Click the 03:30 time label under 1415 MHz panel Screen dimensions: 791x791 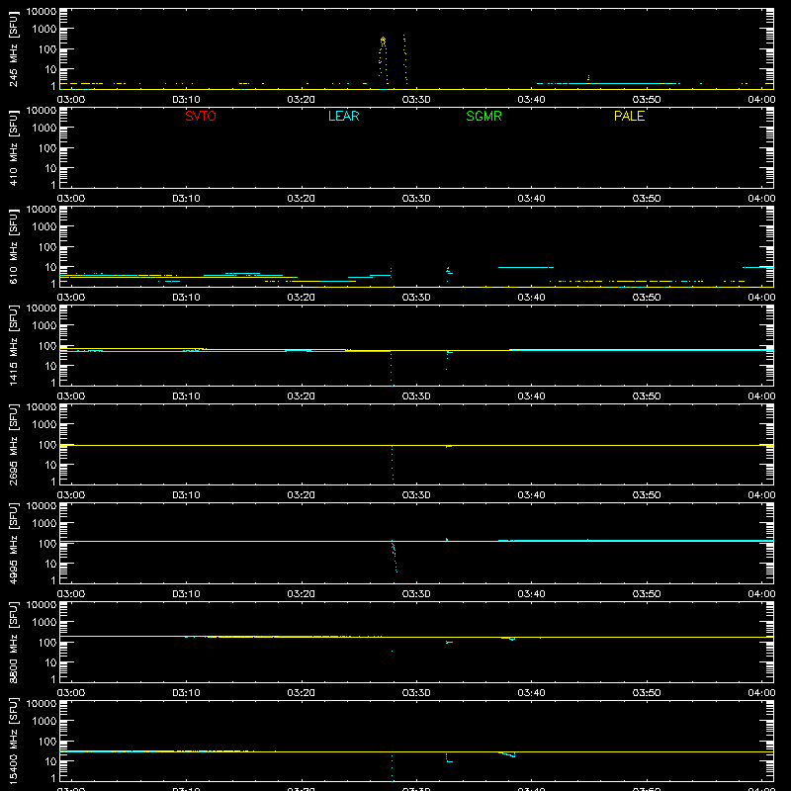tap(416, 396)
